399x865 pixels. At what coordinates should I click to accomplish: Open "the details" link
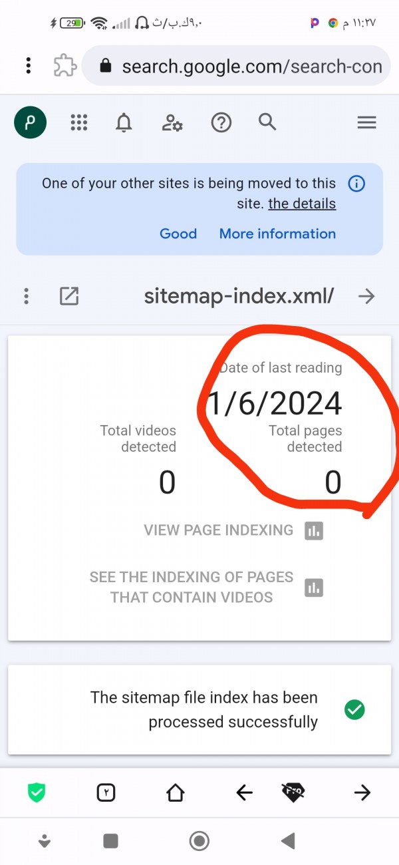click(302, 204)
